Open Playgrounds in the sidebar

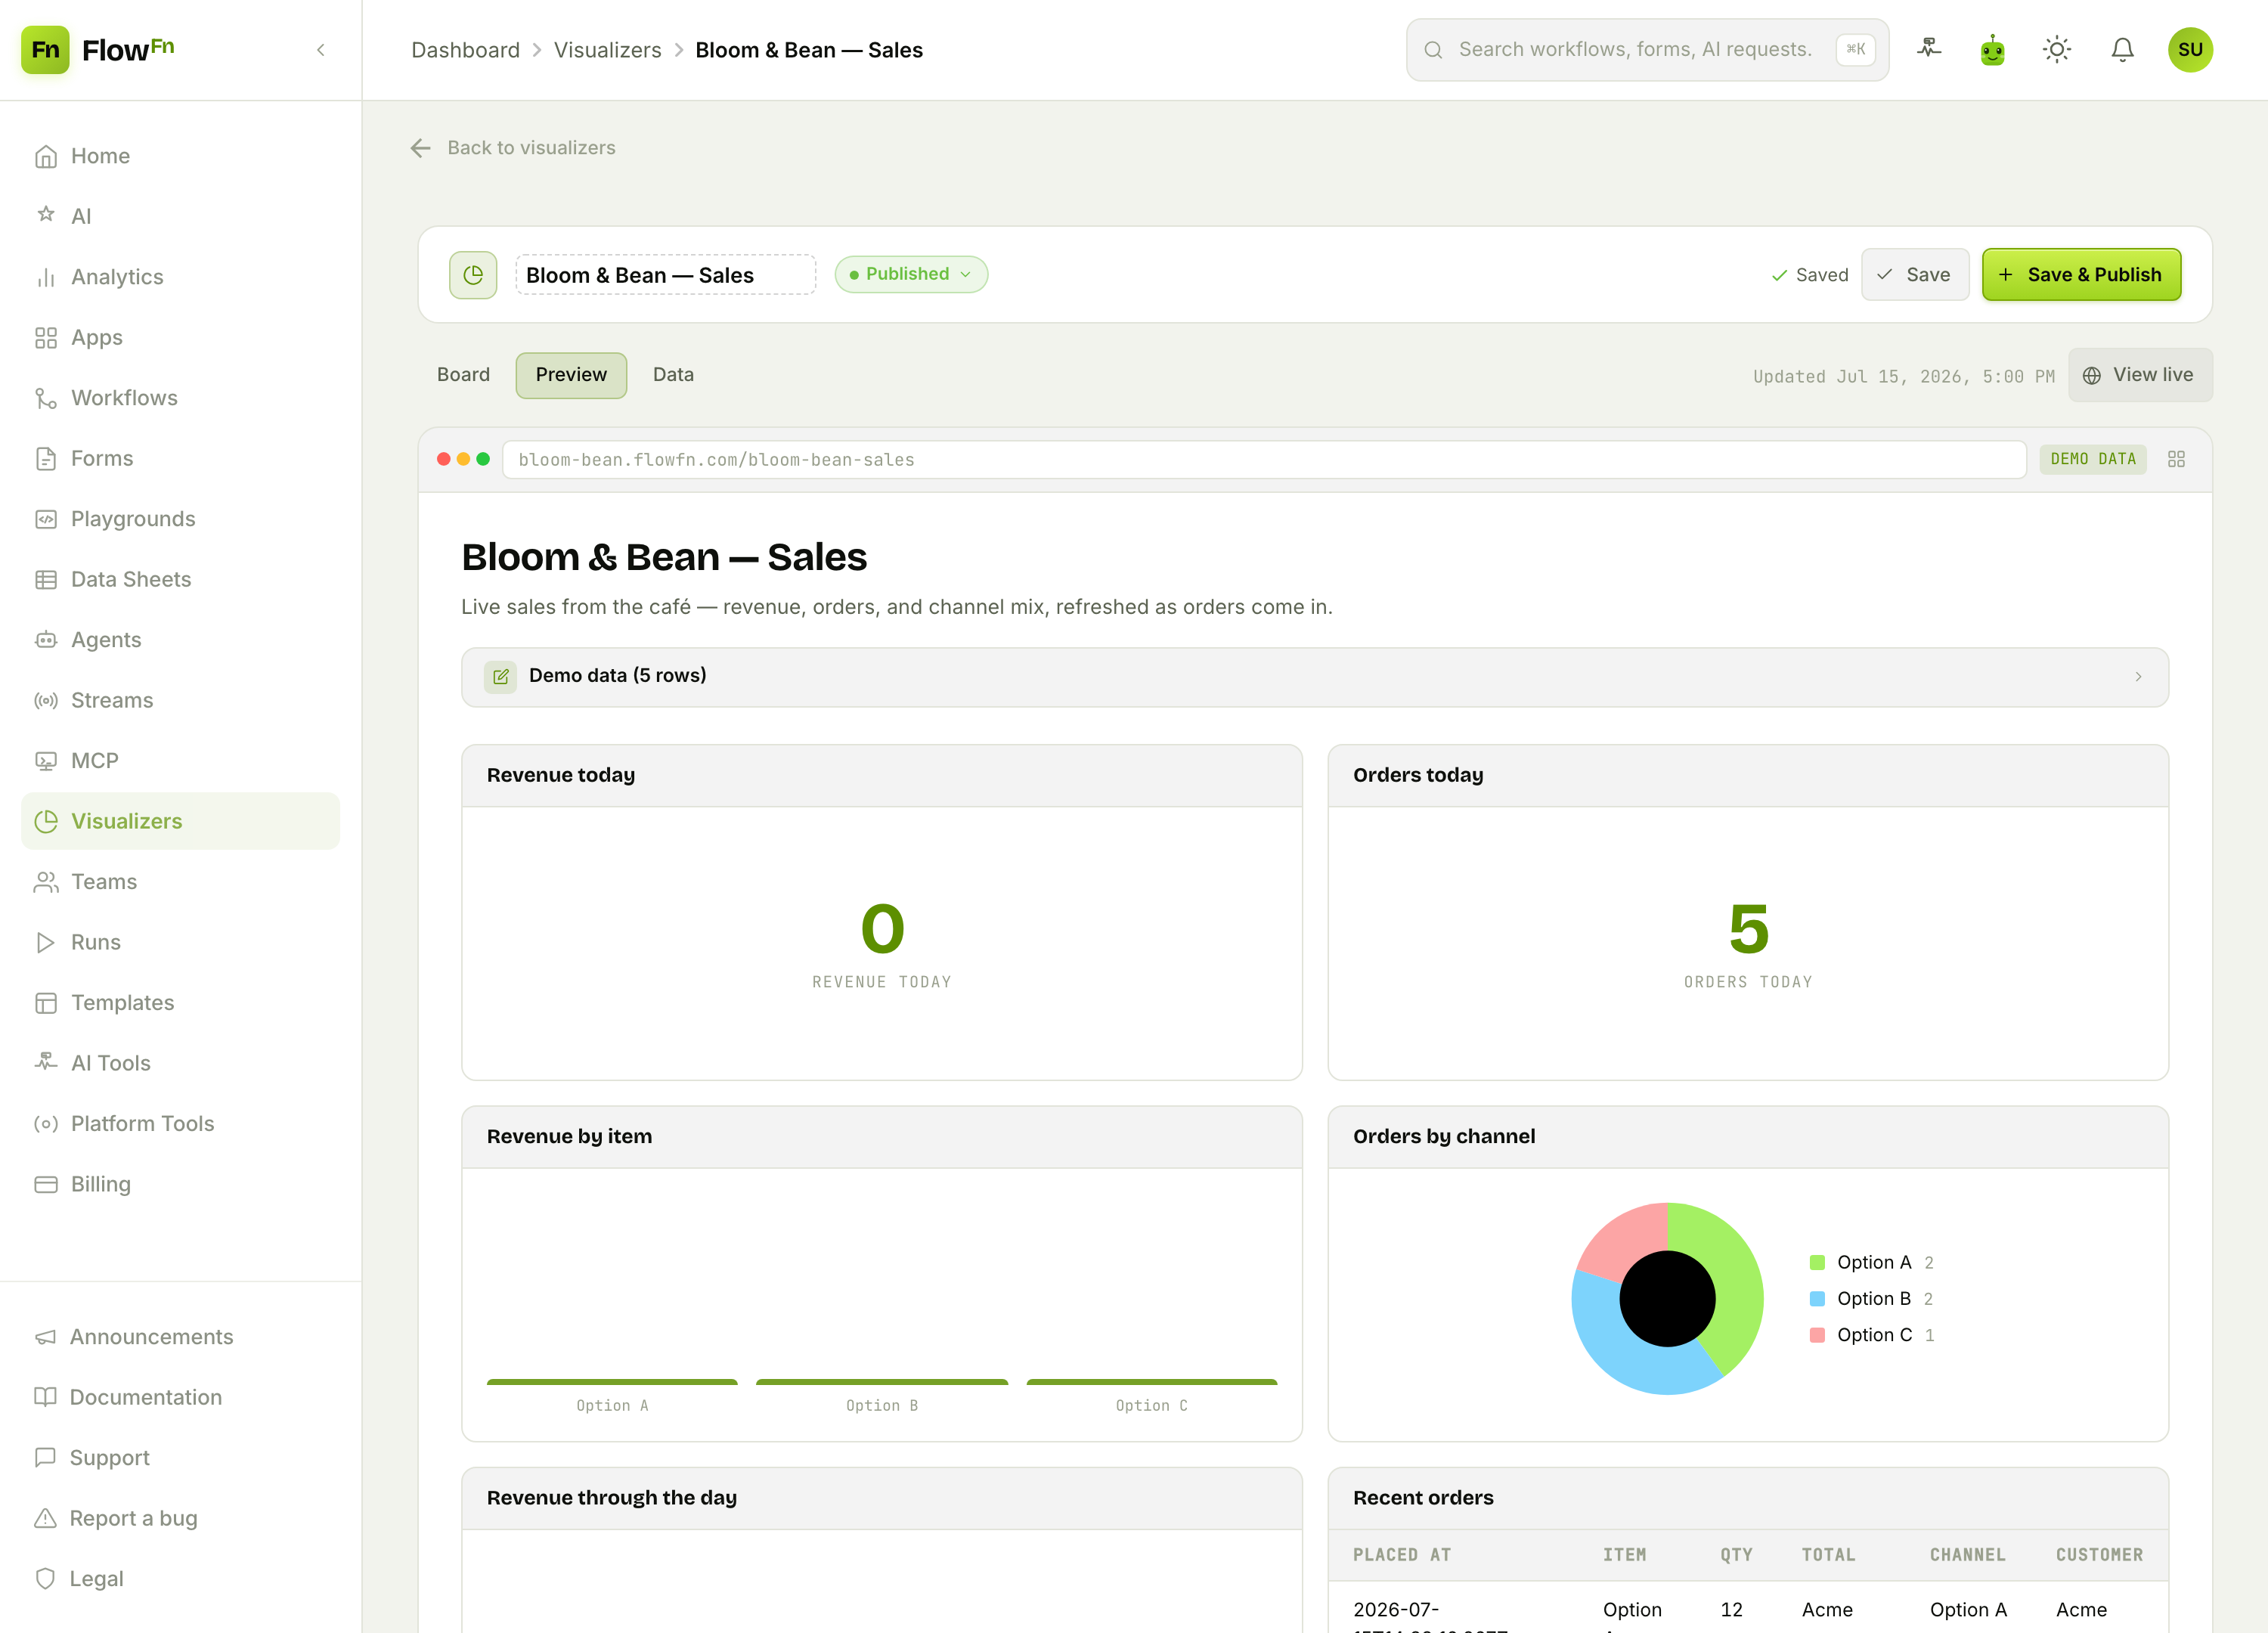click(x=180, y=519)
